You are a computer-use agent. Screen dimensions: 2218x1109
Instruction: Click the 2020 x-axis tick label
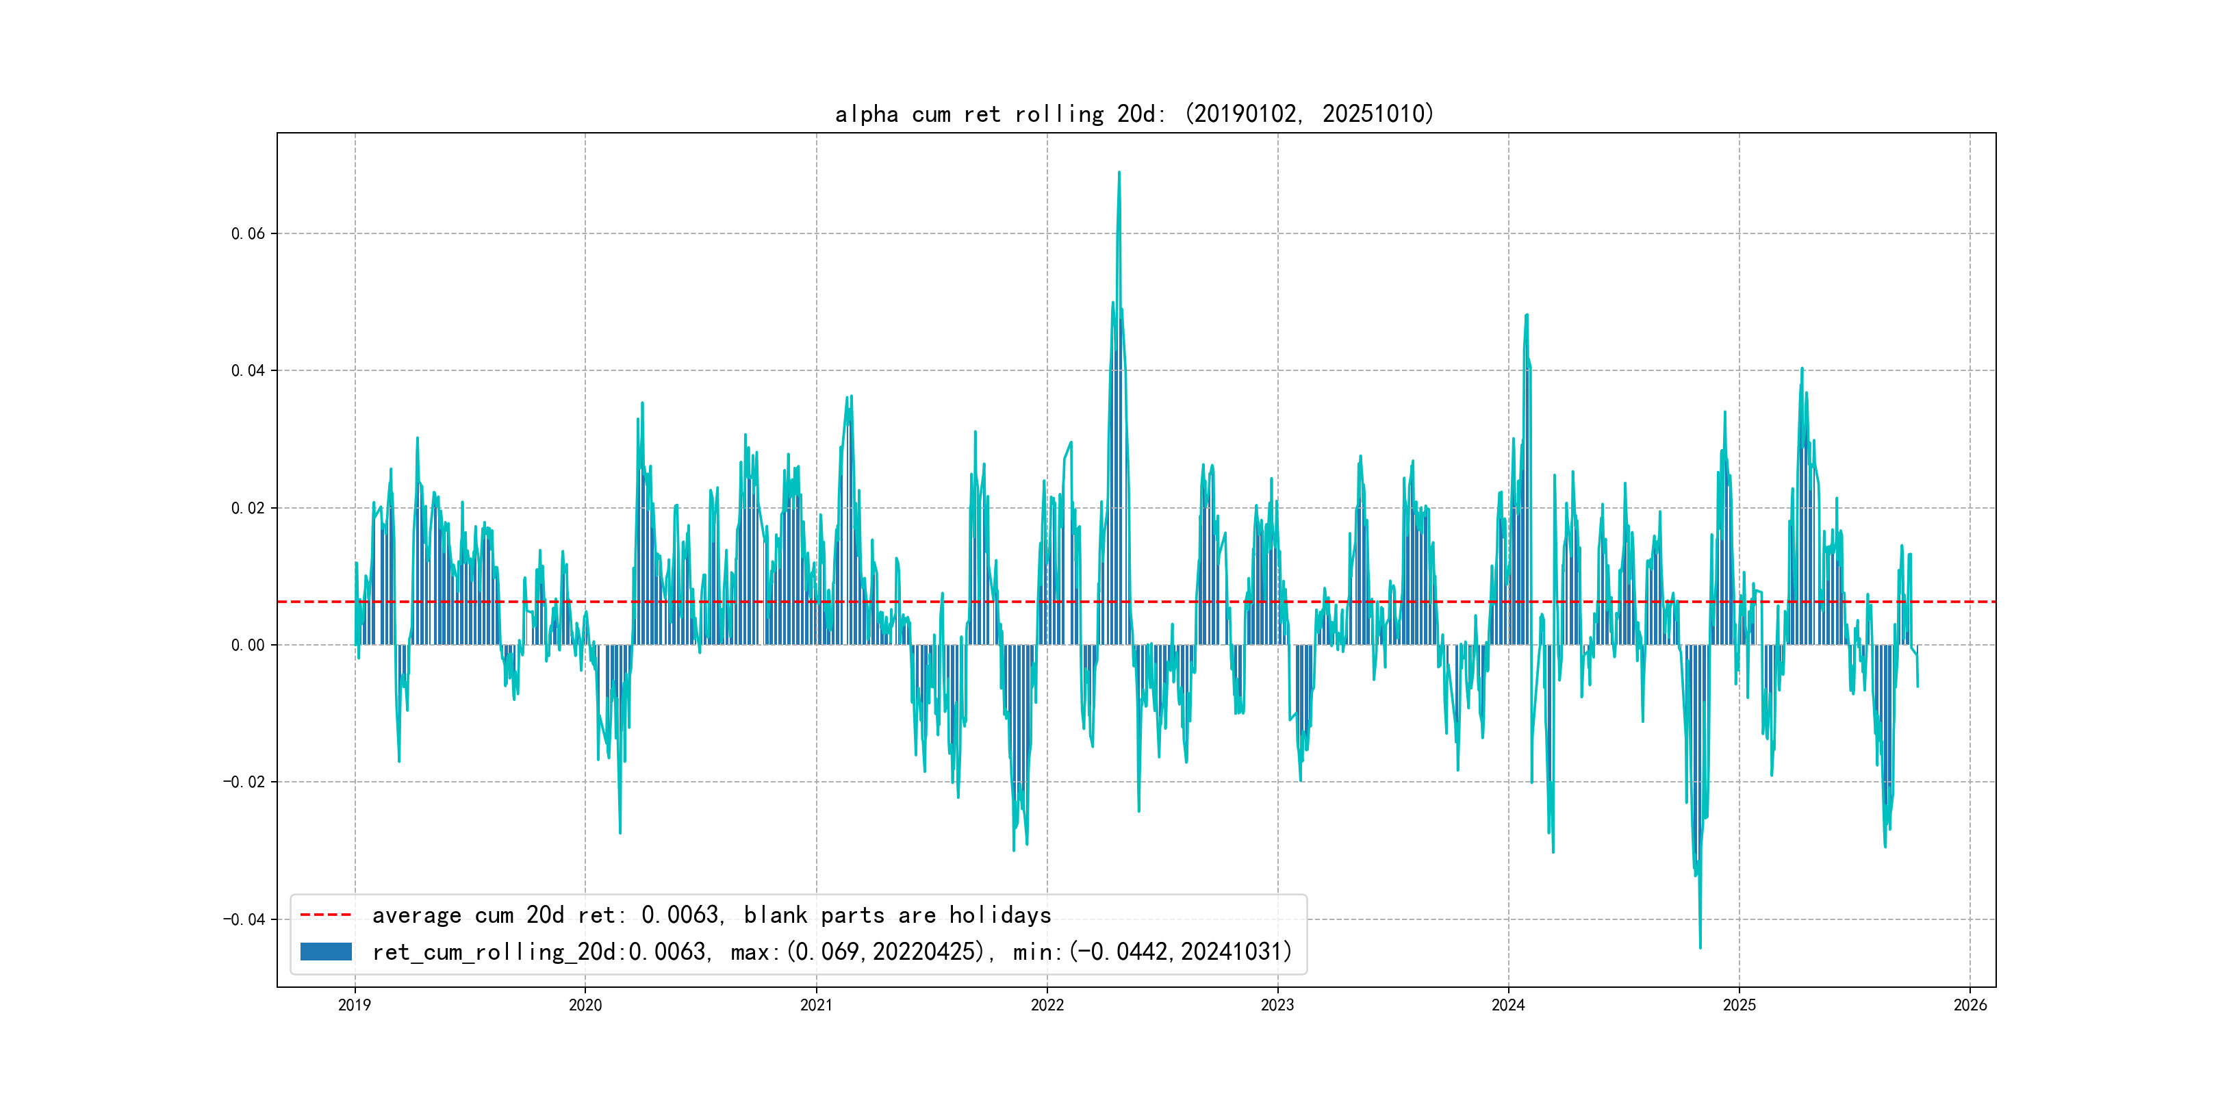coord(585,1005)
